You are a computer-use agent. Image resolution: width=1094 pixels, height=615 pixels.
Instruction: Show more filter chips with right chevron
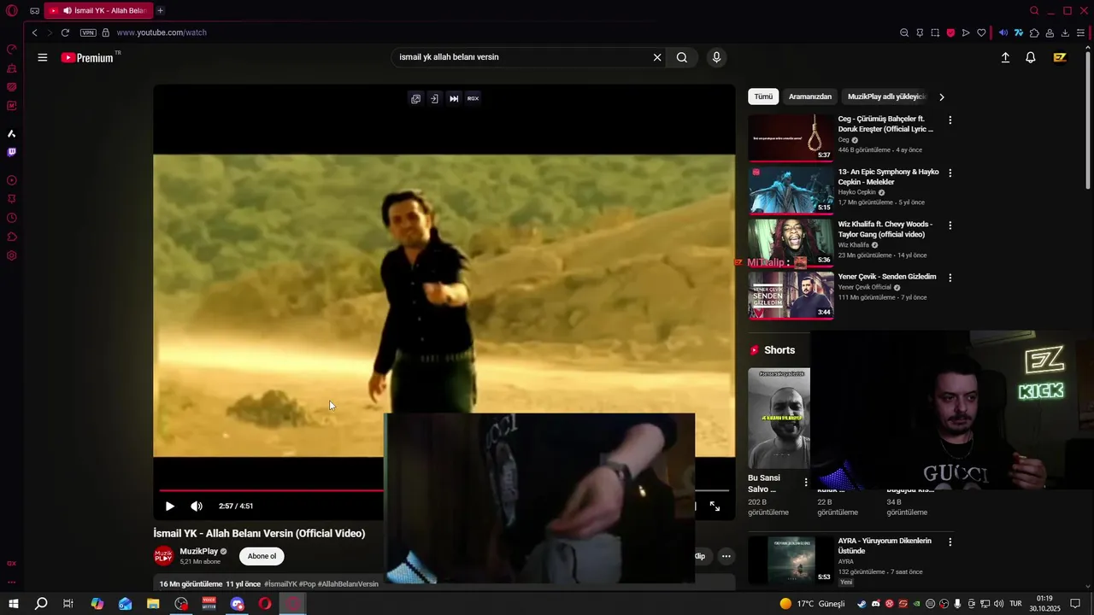click(x=942, y=97)
